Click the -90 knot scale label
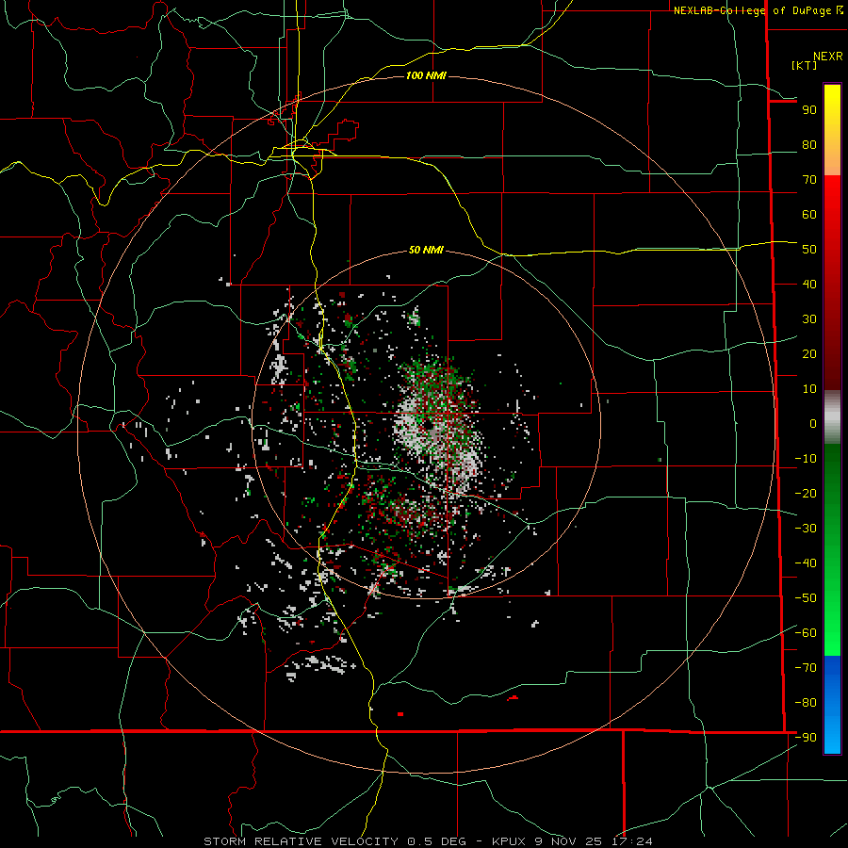The height and width of the screenshot is (848, 848). (806, 738)
